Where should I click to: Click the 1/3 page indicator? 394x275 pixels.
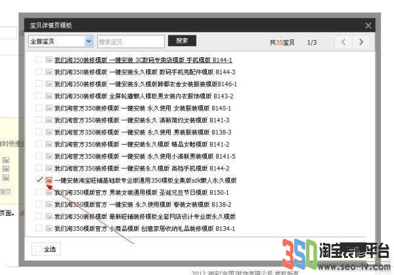(312, 42)
